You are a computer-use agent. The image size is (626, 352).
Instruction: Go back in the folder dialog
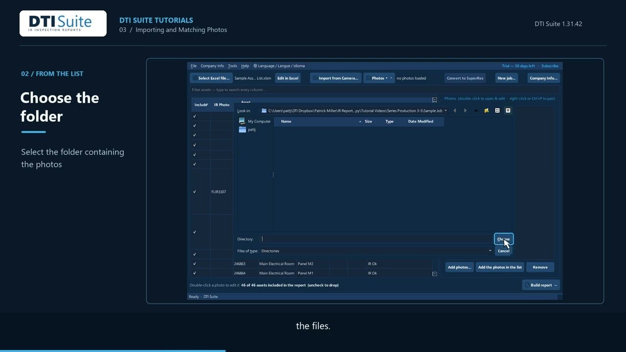click(454, 110)
